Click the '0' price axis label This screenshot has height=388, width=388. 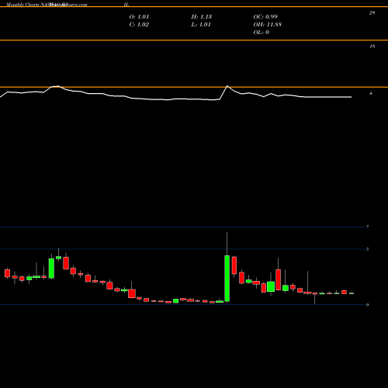pos(368,305)
